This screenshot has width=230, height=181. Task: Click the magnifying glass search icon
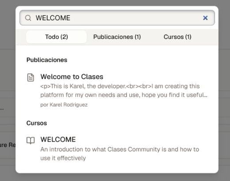(28, 18)
